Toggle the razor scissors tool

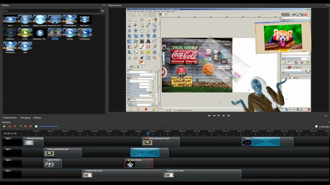coord(15,126)
